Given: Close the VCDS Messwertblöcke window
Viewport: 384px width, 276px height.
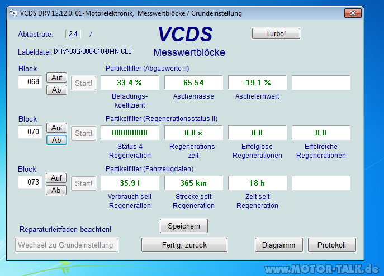Looking at the screenshot, I should [352, 12].
